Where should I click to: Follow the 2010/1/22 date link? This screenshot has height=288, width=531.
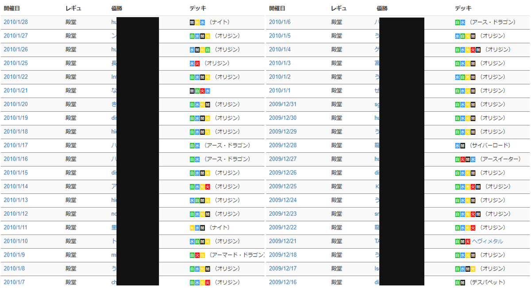pos(15,77)
